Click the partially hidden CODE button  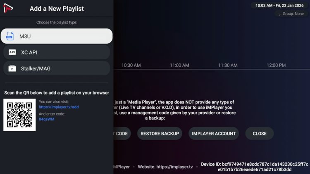(x=122, y=134)
